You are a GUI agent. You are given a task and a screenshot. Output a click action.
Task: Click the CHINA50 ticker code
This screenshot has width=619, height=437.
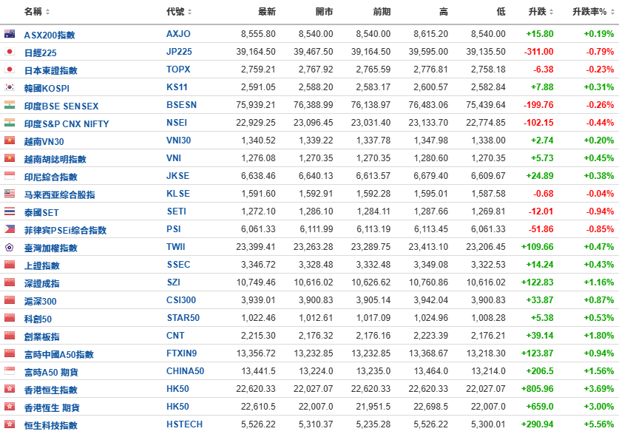point(185,371)
